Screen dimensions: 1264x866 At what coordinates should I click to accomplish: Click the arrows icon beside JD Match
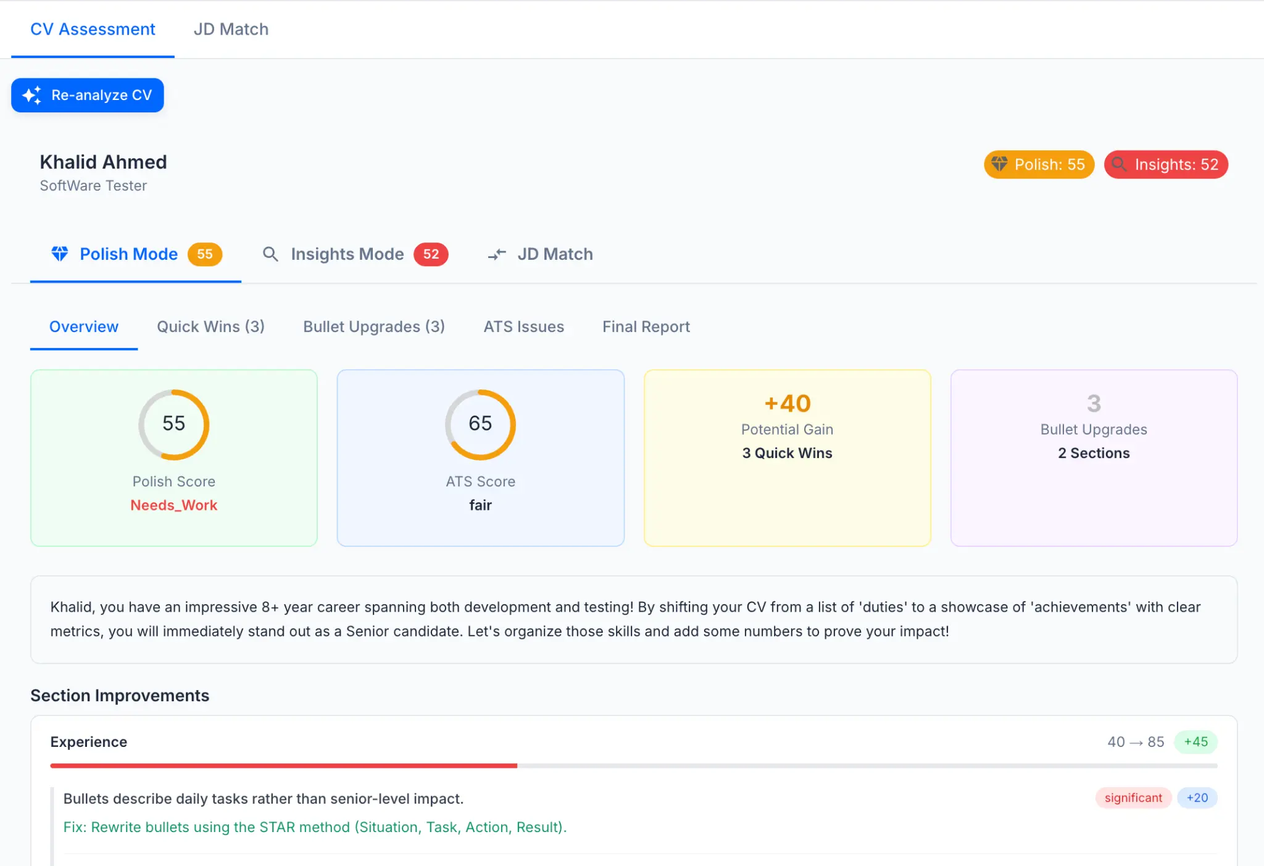[497, 254]
